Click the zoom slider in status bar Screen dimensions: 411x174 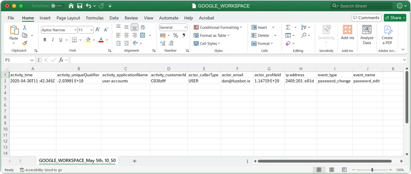(372, 170)
